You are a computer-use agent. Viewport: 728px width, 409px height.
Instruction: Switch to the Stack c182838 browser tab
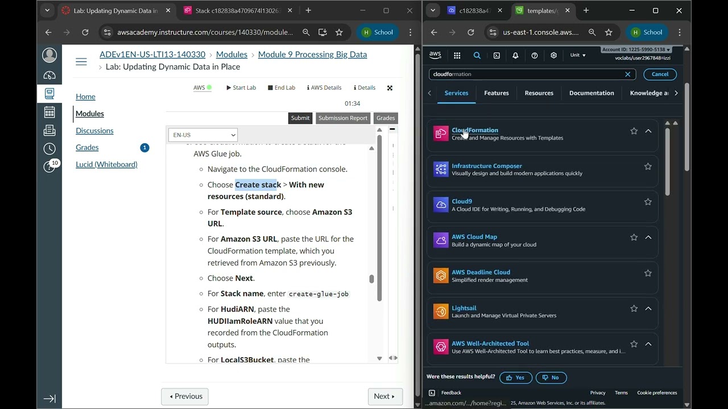pyautogui.click(x=237, y=10)
